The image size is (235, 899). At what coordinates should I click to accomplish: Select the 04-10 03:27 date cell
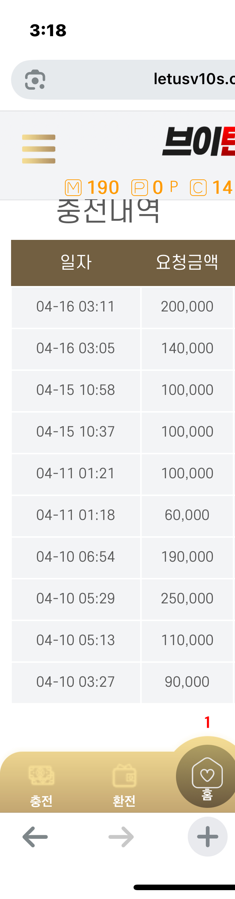pyautogui.click(x=76, y=682)
